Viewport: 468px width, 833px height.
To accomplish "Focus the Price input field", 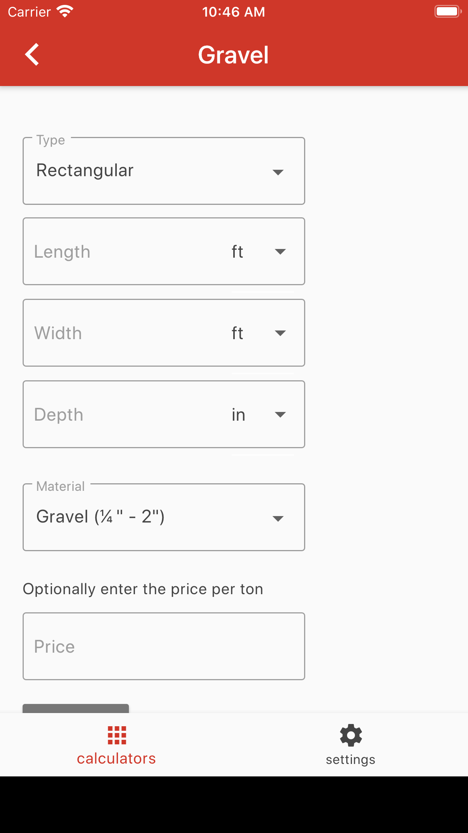I will 164,646.
